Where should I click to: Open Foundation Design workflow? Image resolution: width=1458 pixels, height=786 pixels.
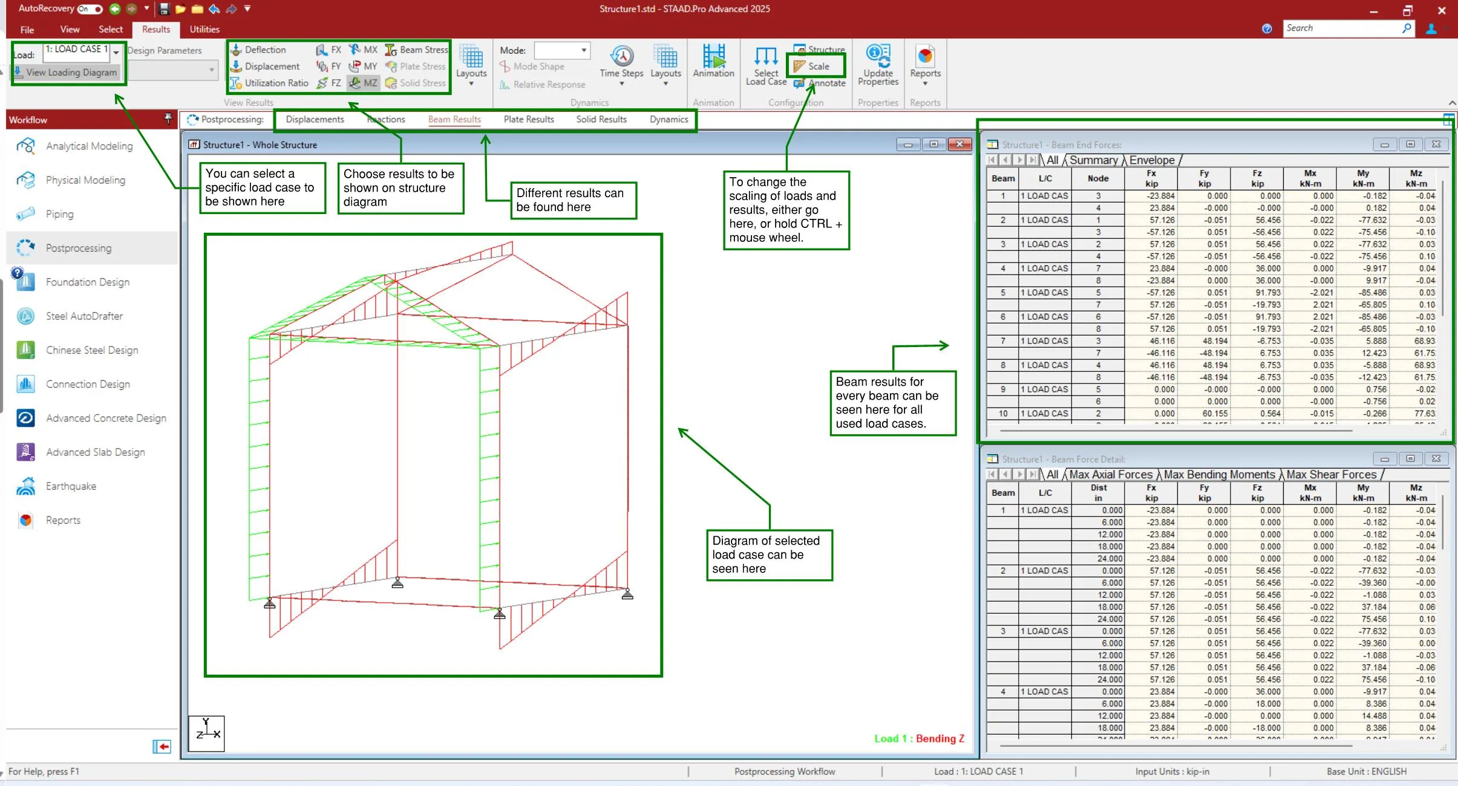click(88, 282)
